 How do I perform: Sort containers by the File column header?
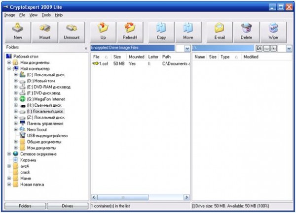(101, 57)
